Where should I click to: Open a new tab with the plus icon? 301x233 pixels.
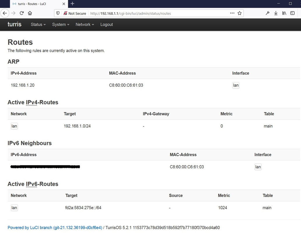(72, 4)
